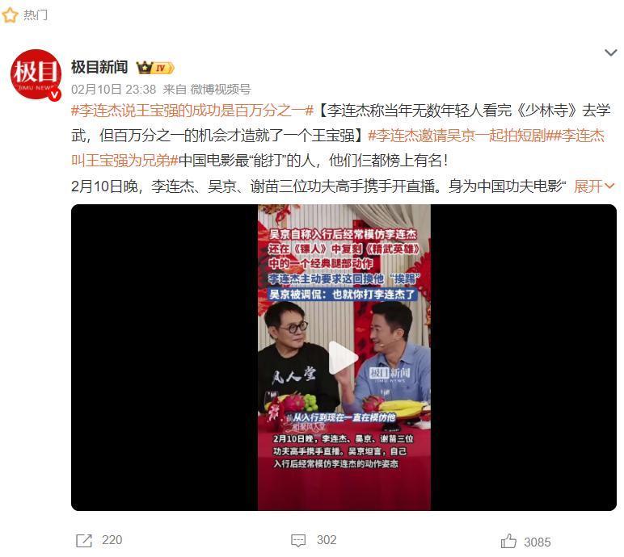Open hashtag #李连杰说王宝强的成功是百万分之一#

(x=192, y=110)
